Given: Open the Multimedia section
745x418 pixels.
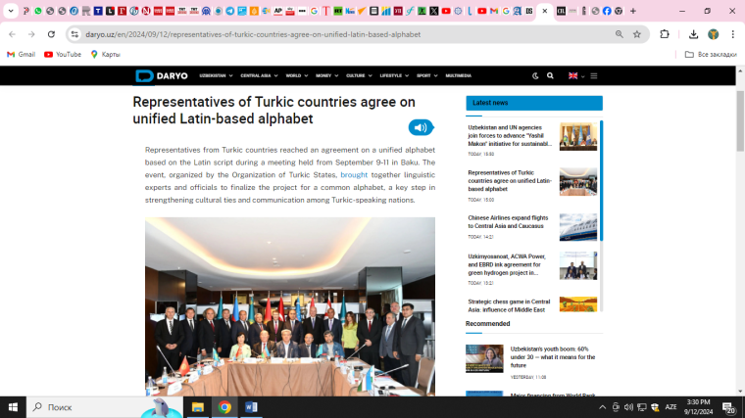Looking at the screenshot, I should [x=459, y=76].
